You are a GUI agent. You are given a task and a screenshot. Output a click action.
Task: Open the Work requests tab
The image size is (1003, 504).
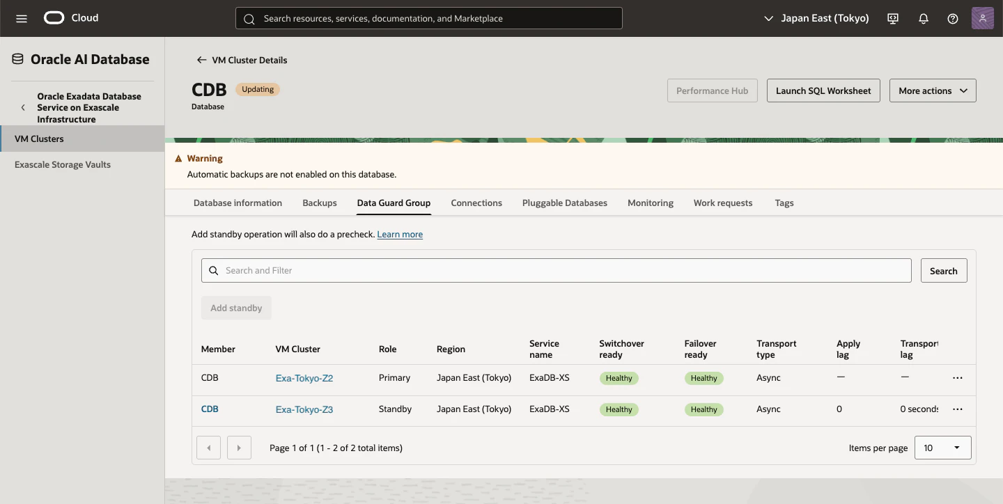(723, 203)
